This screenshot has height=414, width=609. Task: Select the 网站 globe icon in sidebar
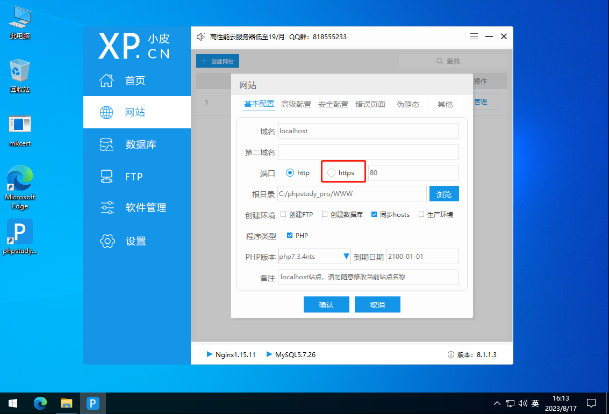(106, 113)
